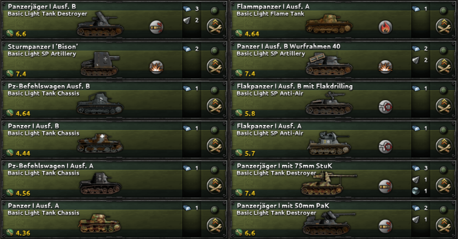Click upgrade icon for Panzerjäger I mit 50mm PaK
This screenshot has height=239, width=458.
pyautogui.click(x=444, y=226)
